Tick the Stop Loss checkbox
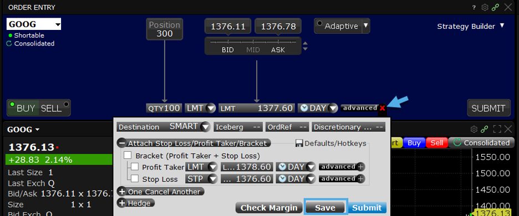The image size is (519, 216). pyautogui.click(x=135, y=179)
